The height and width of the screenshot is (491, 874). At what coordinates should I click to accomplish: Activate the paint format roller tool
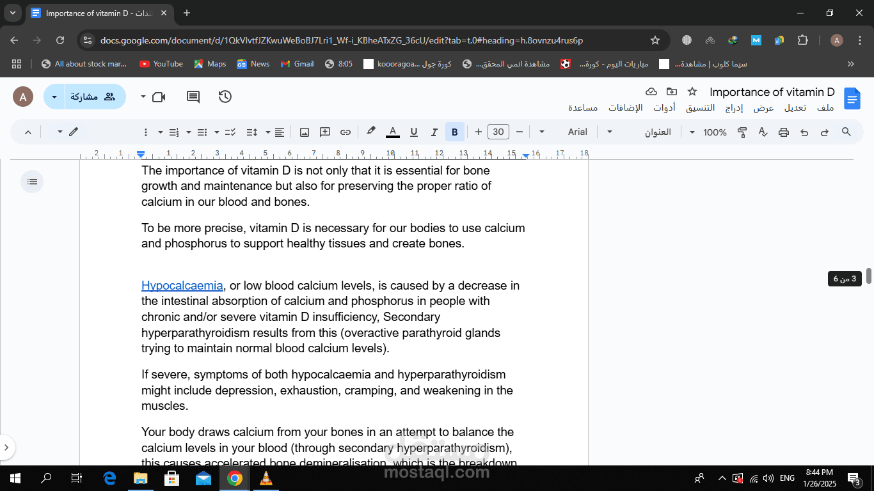742,132
